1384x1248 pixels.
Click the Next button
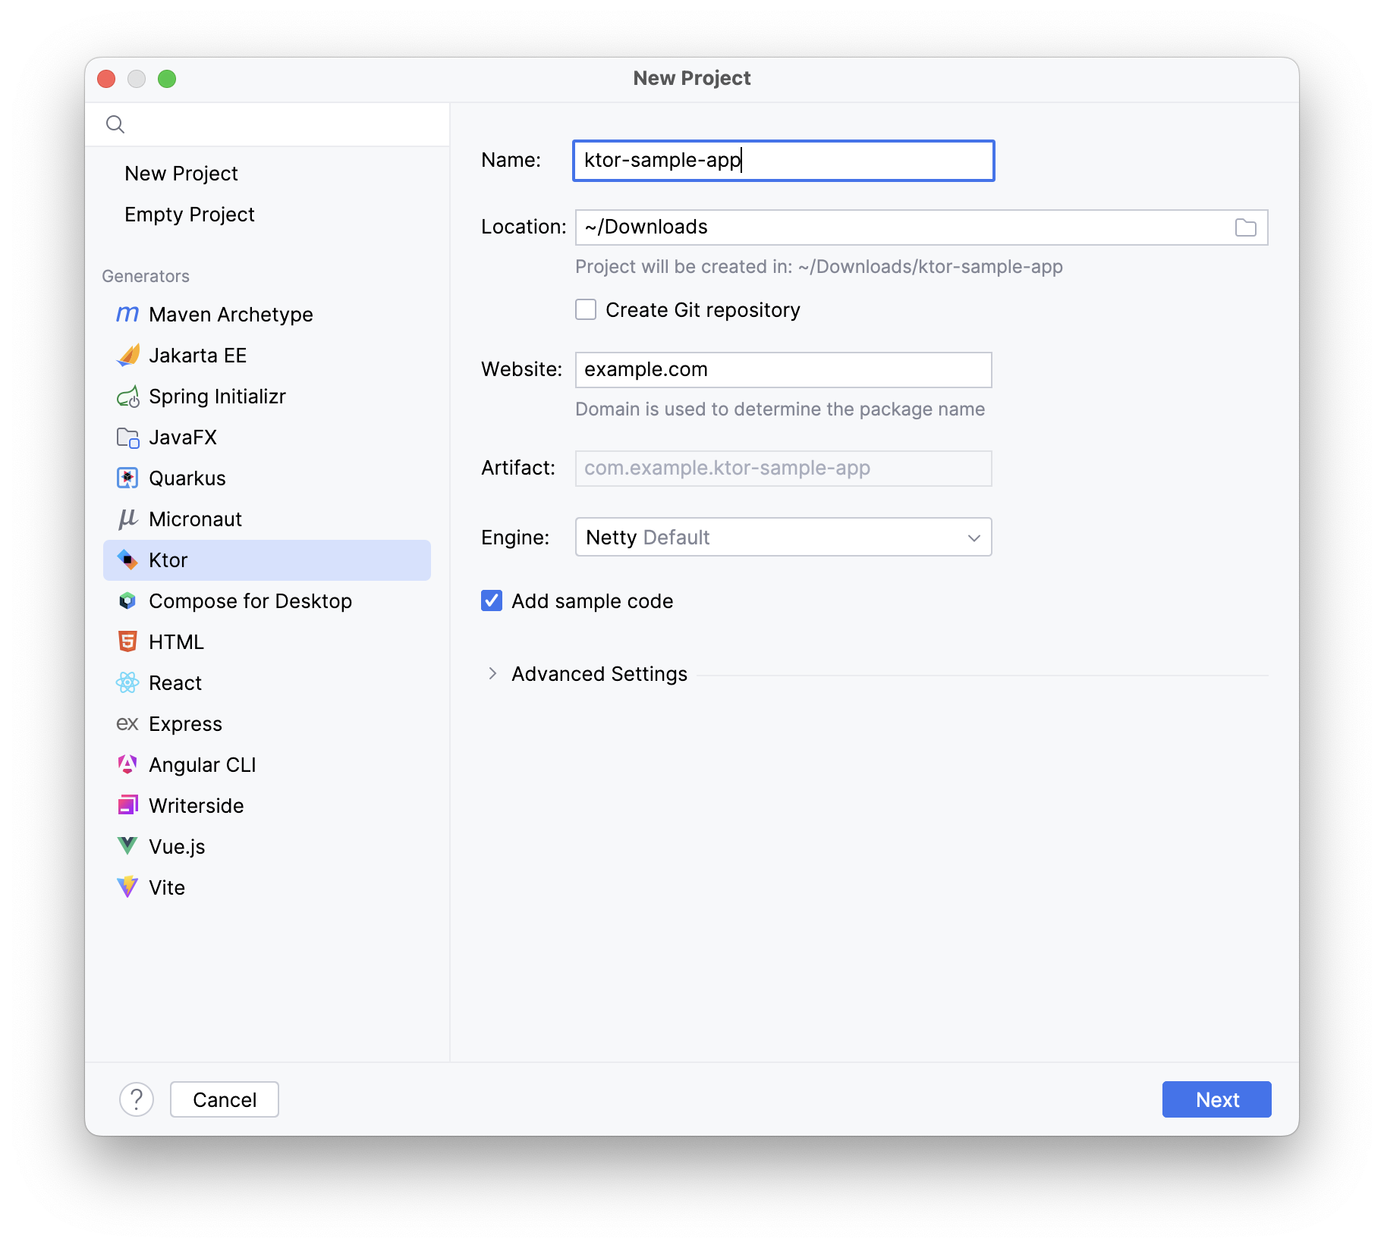[1216, 1099]
